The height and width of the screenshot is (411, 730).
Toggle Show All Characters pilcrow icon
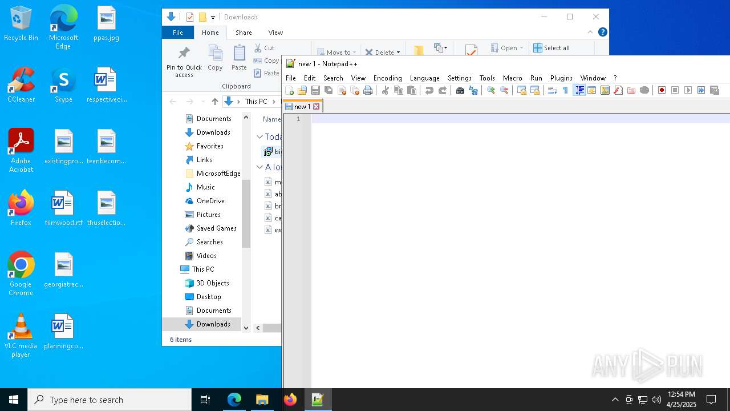click(566, 90)
